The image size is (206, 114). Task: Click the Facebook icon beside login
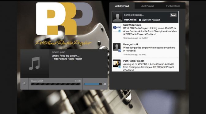(140, 20)
